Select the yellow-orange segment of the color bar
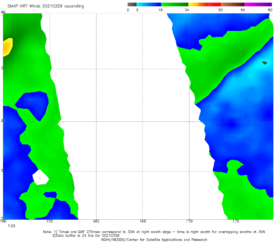 (x=198, y=4)
